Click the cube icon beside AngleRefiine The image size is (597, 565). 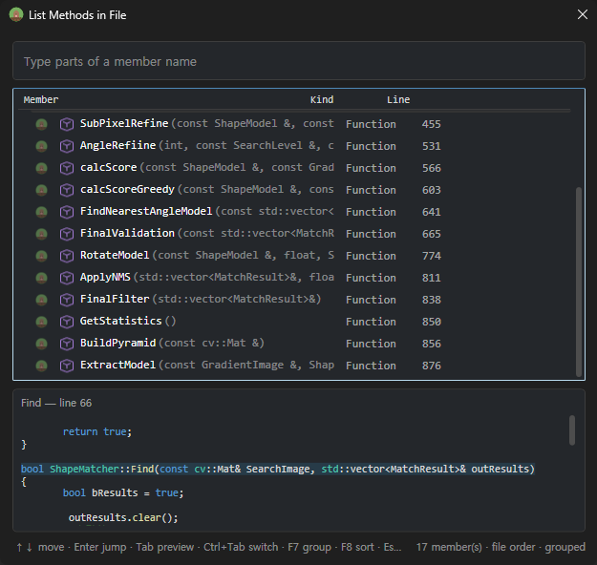67,146
